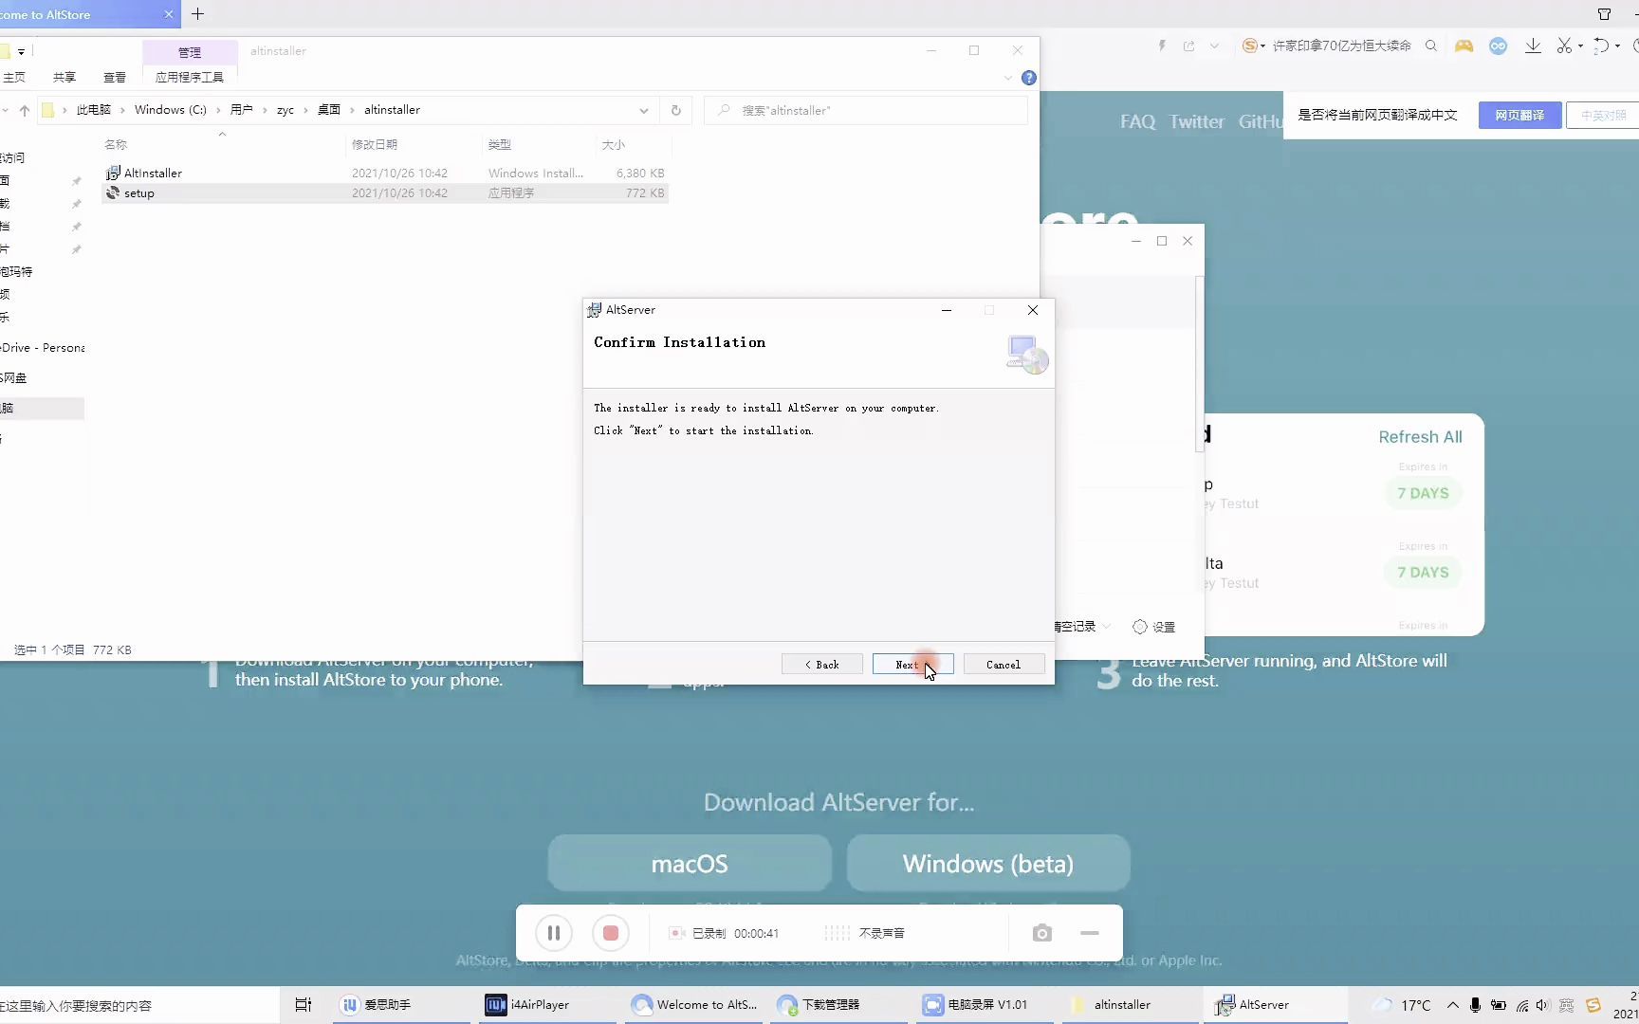
Task: Open the game controller icon in browser toolbar
Action: pos(1464,46)
